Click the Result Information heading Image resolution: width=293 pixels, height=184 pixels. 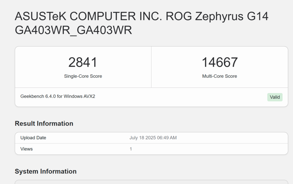pyautogui.click(x=44, y=124)
